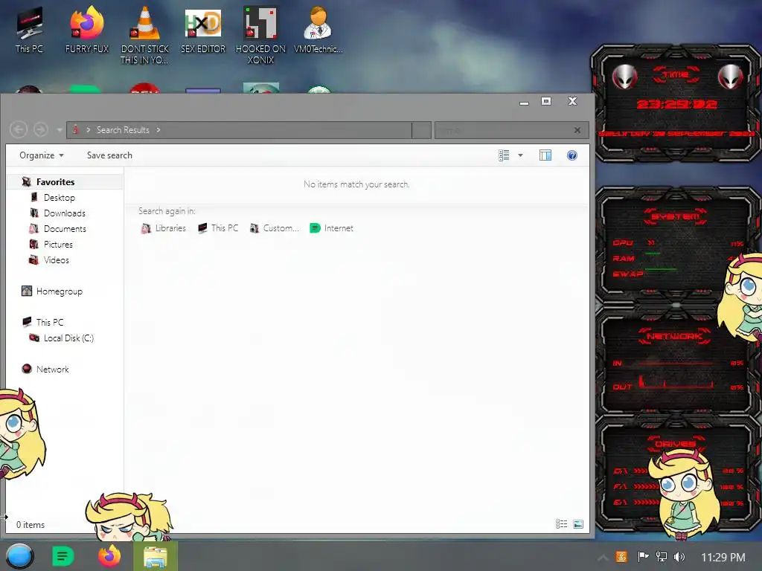
Task: Open the FURRY FUX Firefox desktop shortcut
Action: click(x=87, y=29)
